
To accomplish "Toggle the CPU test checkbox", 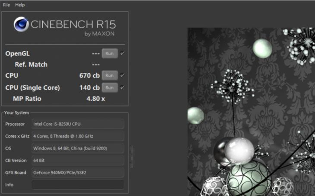I will click(x=122, y=75).
